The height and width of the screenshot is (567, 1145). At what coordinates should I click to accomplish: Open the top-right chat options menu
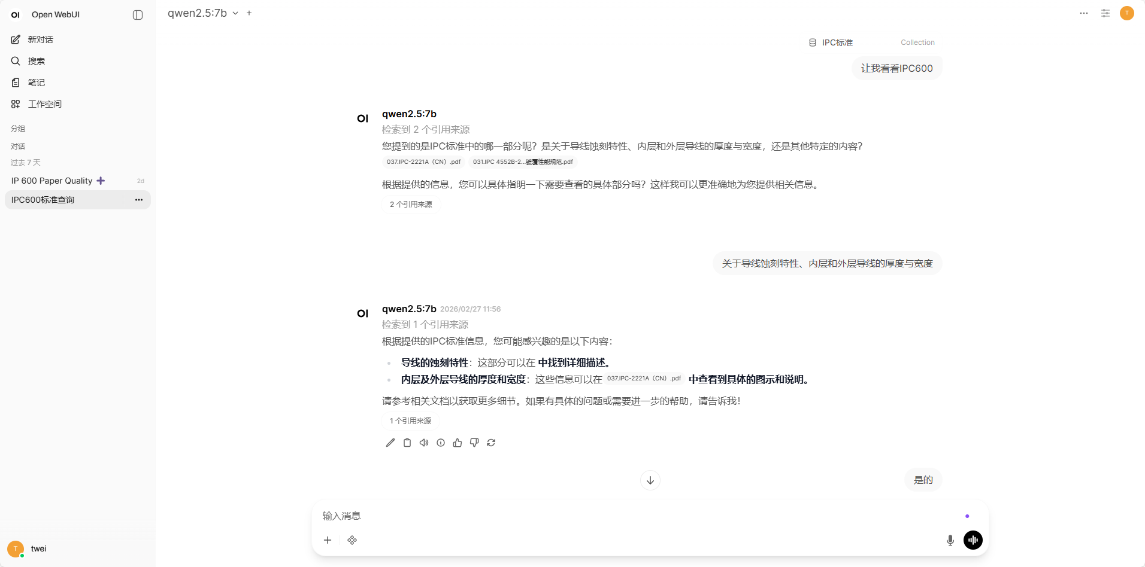pos(1083,13)
